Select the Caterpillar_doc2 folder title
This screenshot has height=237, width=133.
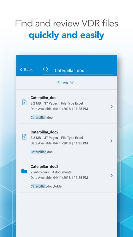coord(44,167)
